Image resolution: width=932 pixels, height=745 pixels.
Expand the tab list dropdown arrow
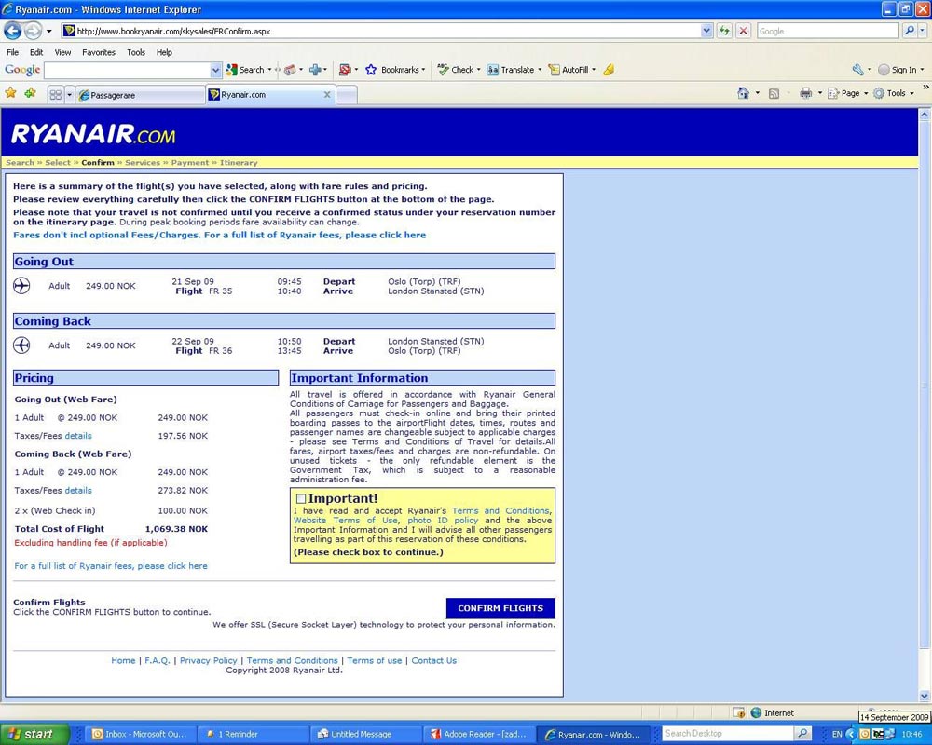click(x=69, y=94)
